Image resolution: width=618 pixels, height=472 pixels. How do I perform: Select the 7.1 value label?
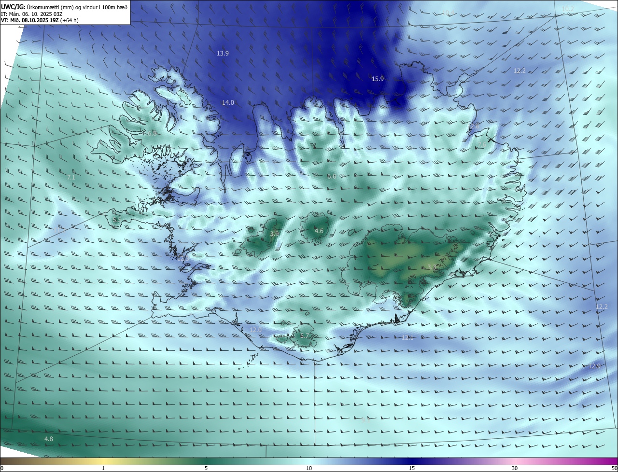click(x=71, y=178)
